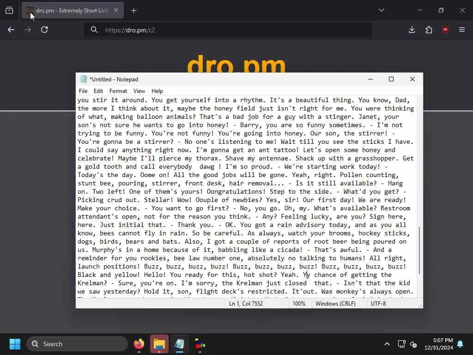Close the Notepad window
This screenshot has width=473, height=355.
[x=412, y=79]
